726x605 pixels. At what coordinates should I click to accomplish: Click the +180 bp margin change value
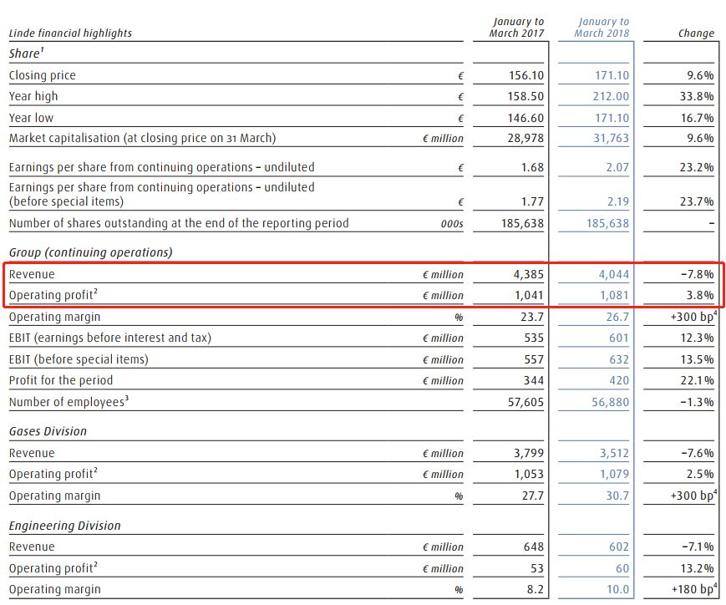[x=694, y=589]
